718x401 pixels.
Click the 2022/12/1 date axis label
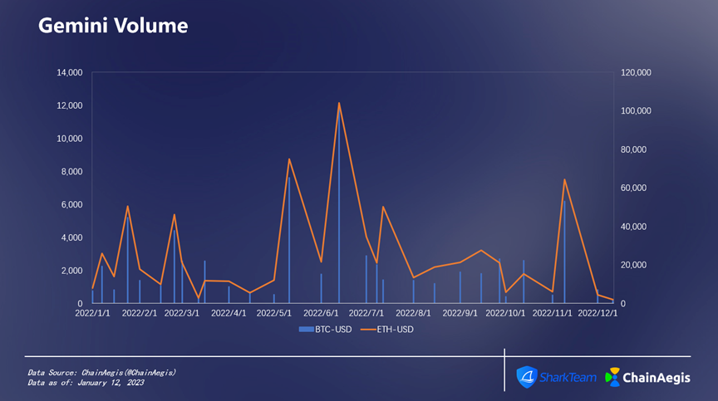click(598, 313)
